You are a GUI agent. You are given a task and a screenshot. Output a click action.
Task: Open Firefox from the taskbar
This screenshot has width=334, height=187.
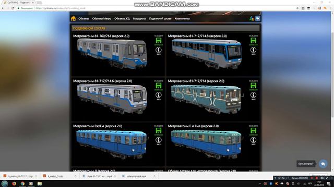pyautogui.click(x=14, y=183)
